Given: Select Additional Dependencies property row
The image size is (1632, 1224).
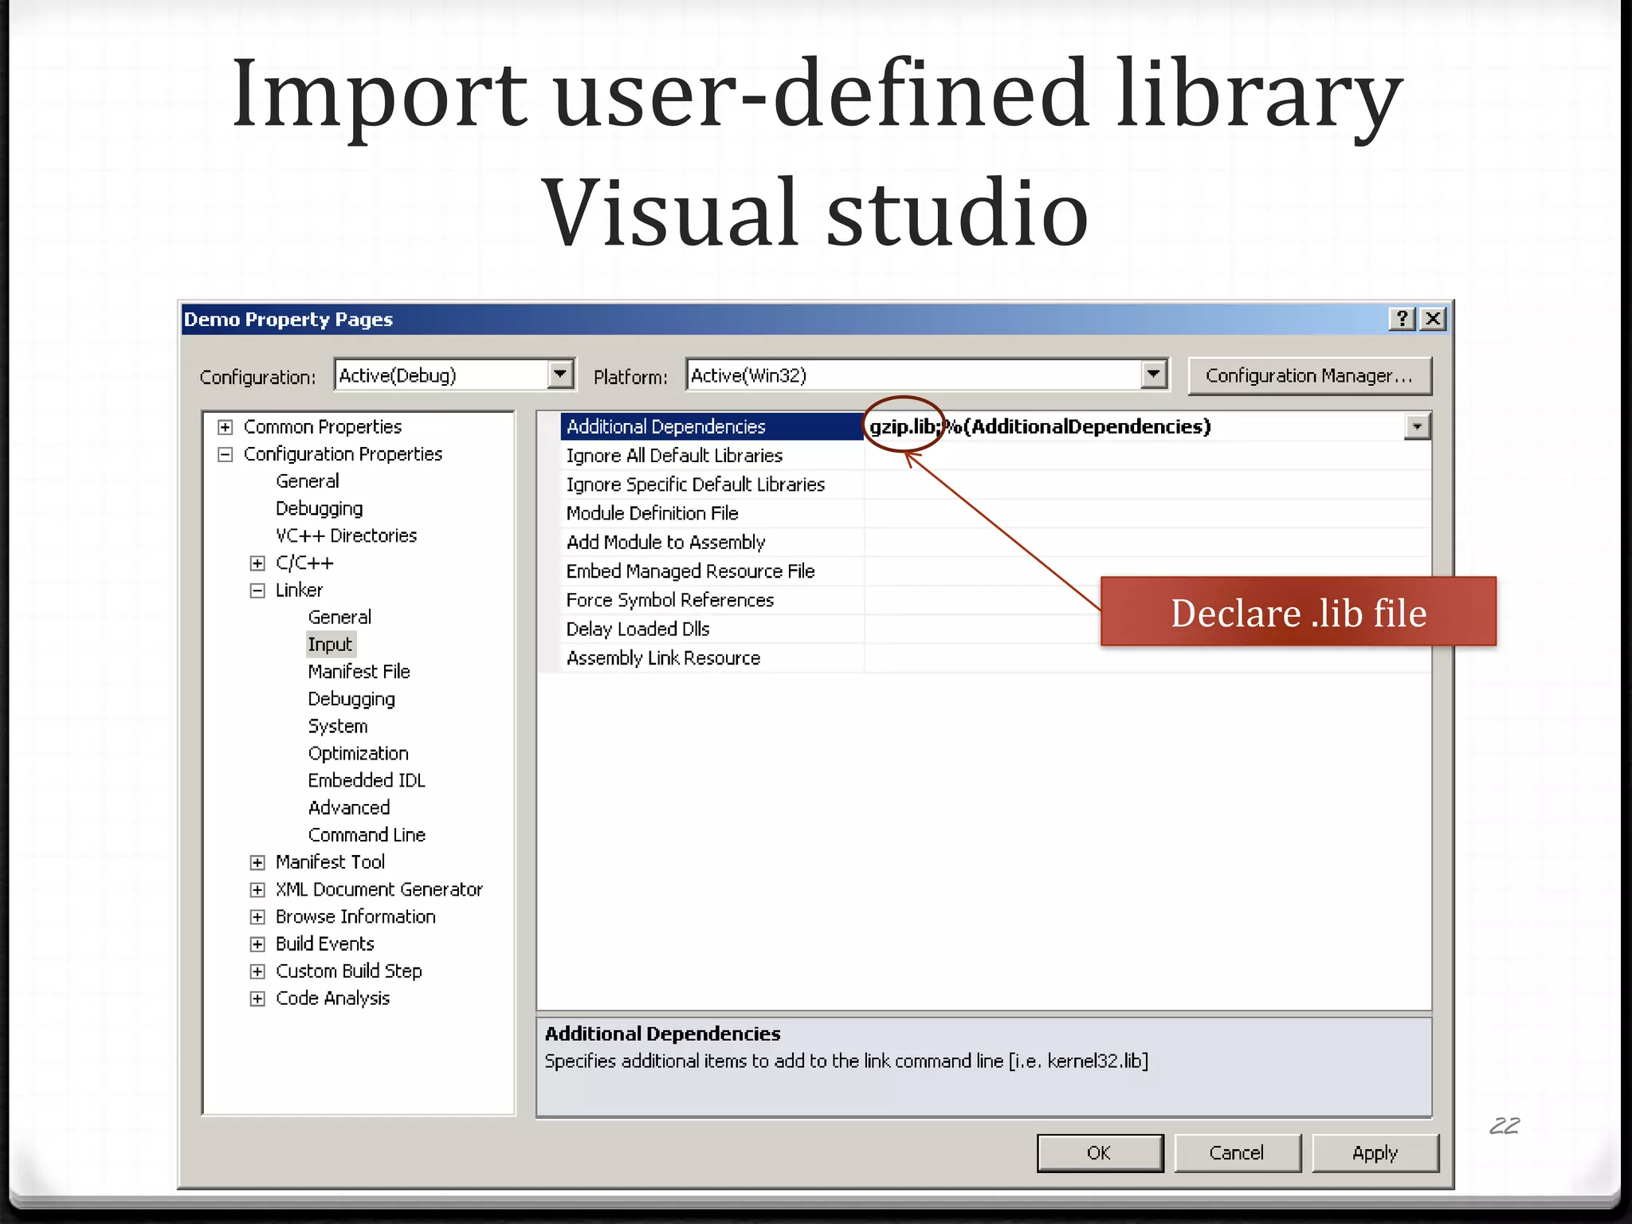Looking at the screenshot, I should [x=712, y=427].
